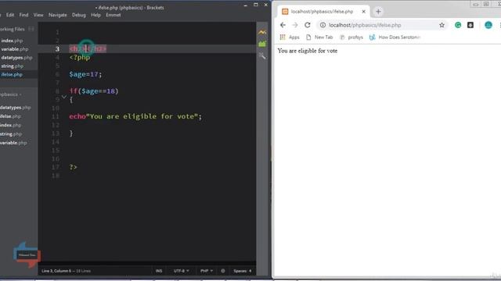The height and width of the screenshot is (281, 501).
Task: Open the profsys bookmark
Action: tap(351, 37)
